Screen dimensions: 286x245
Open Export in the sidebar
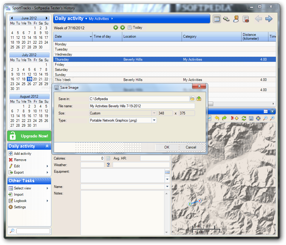coord(19,172)
